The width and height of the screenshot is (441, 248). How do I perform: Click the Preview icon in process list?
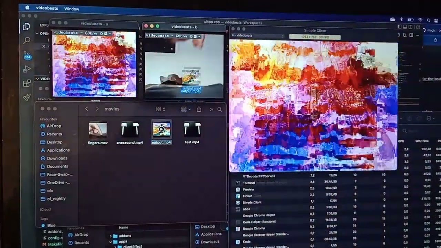click(x=238, y=189)
